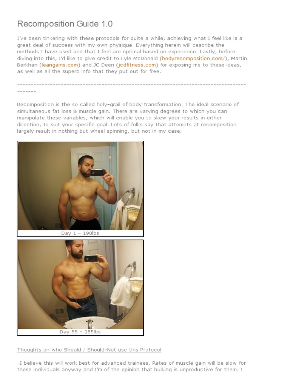This screenshot has height=387, width=290.
Task: Visit the jcdfitness.com link
Action: (137, 65)
